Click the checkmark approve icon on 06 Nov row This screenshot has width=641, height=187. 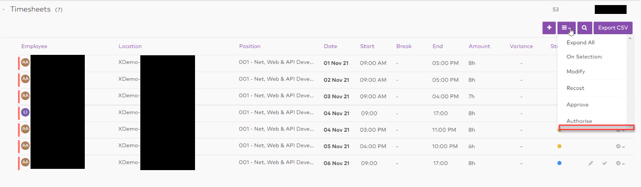click(x=605, y=163)
